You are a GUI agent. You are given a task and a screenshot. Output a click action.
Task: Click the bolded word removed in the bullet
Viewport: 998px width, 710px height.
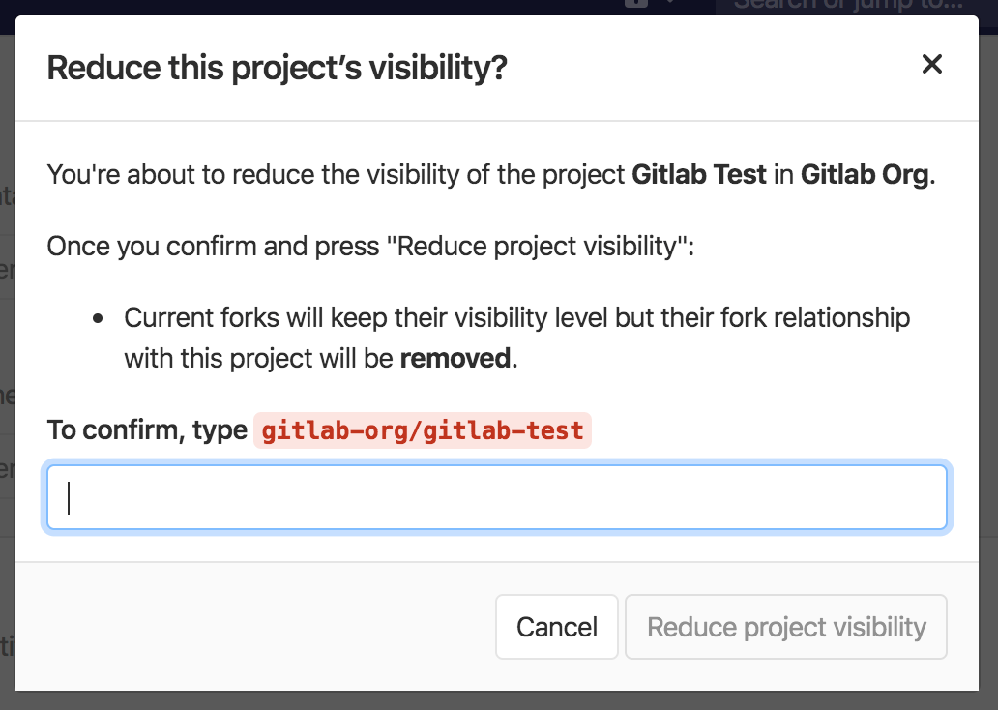454,358
